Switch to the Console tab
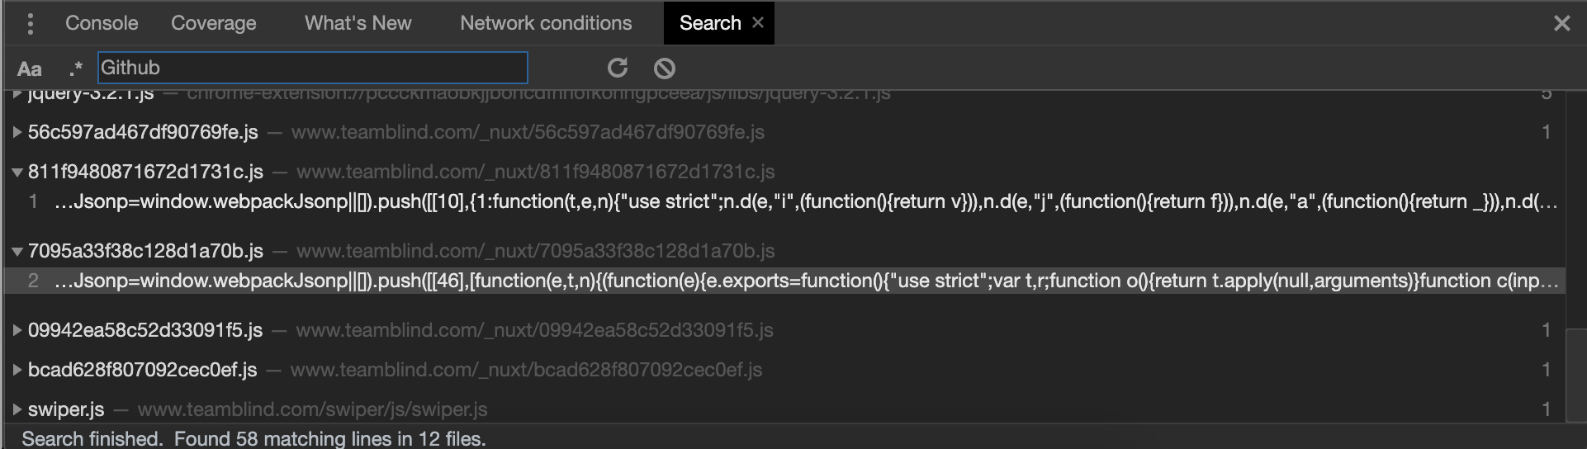The height and width of the screenshot is (449, 1587). point(102,23)
